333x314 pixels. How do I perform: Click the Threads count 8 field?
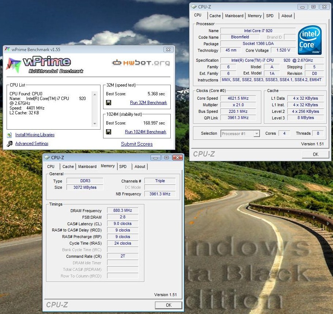(x=318, y=133)
